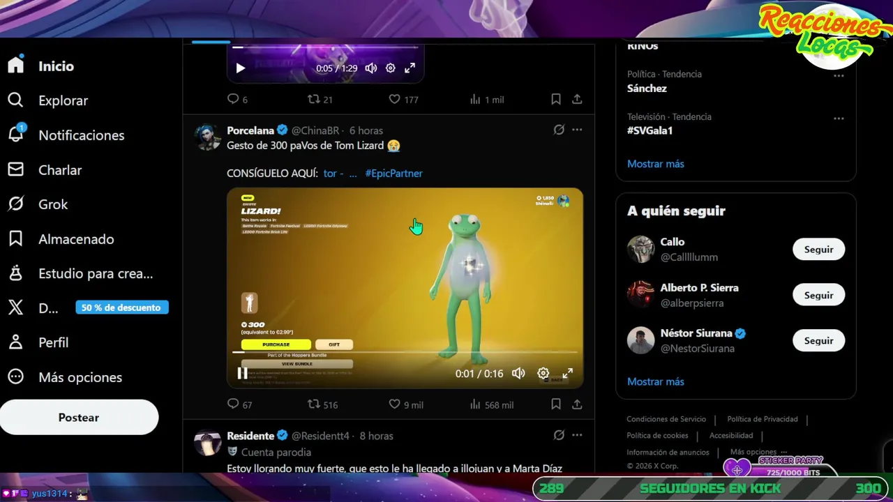Open more options for #SVGala1 trend
This screenshot has height=502, width=893.
839,118
